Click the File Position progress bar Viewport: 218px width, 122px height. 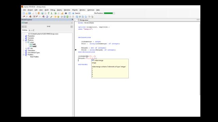point(109,13)
